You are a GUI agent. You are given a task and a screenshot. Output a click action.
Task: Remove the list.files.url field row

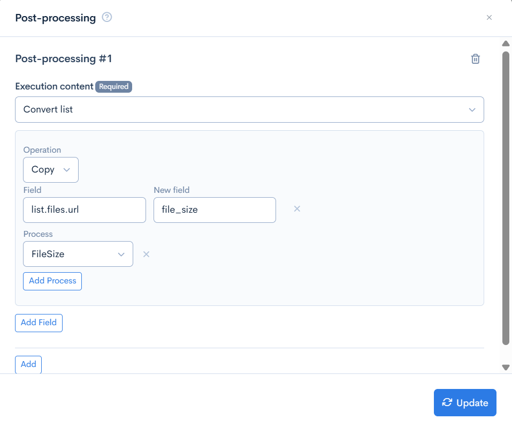coord(297,209)
